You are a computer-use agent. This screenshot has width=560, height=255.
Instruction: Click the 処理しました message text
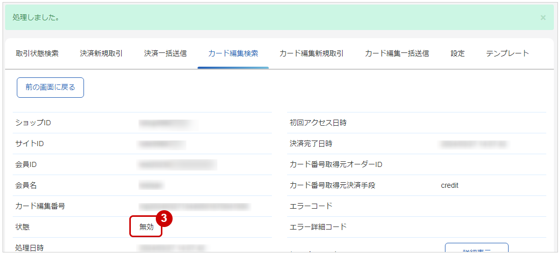[x=36, y=17]
